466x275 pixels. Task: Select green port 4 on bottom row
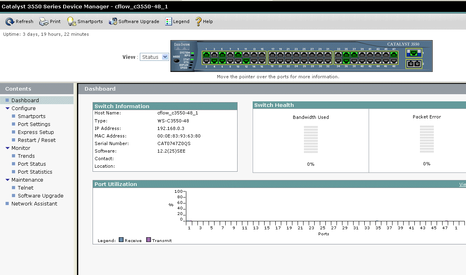pos(214,61)
